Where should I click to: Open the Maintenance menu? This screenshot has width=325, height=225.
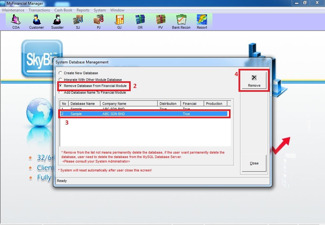click(13, 10)
